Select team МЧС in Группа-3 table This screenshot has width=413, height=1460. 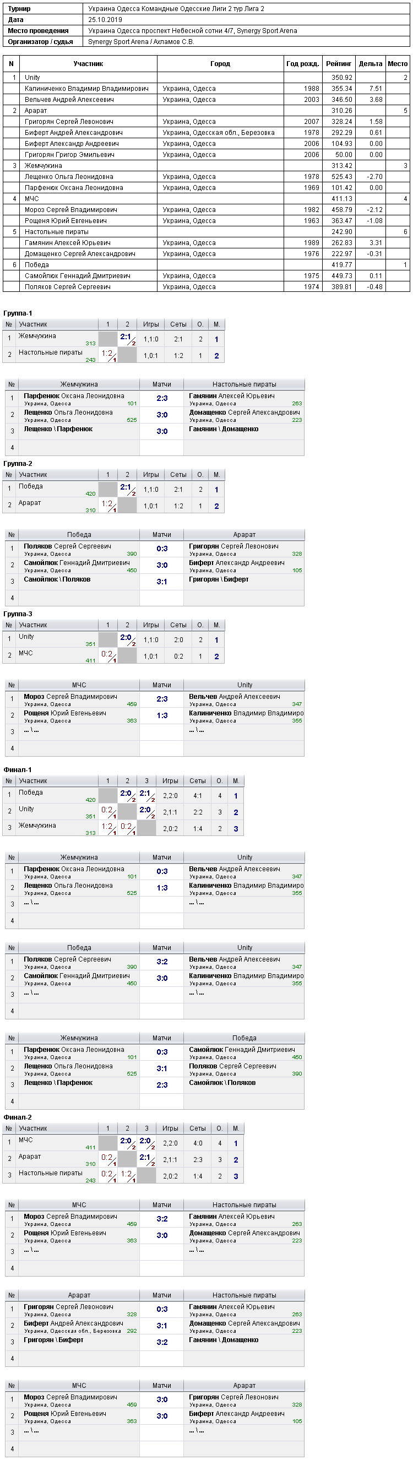coord(25,653)
